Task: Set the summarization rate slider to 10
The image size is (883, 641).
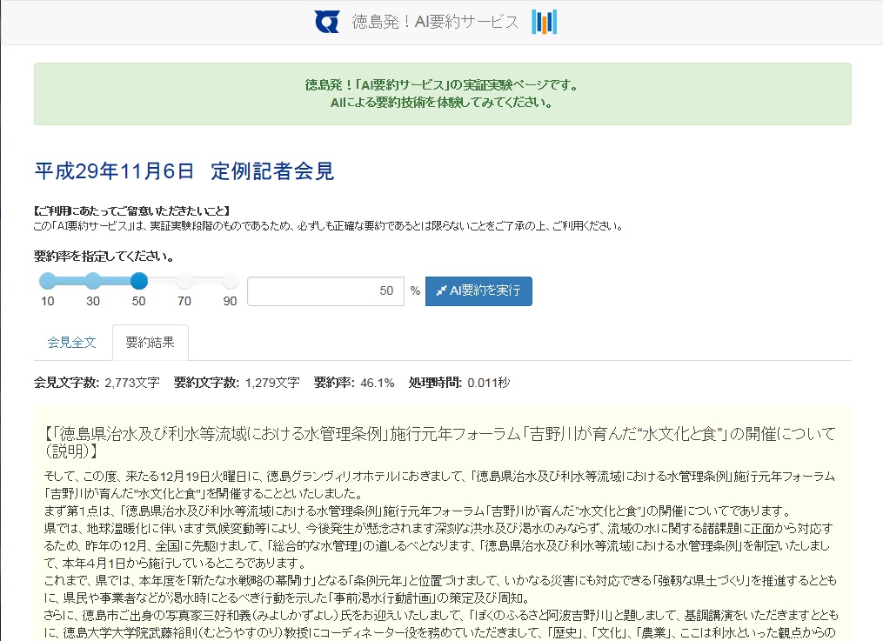Action: [x=47, y=280]
